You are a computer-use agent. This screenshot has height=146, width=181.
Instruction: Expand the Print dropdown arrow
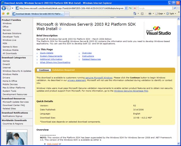click(153, 14)
